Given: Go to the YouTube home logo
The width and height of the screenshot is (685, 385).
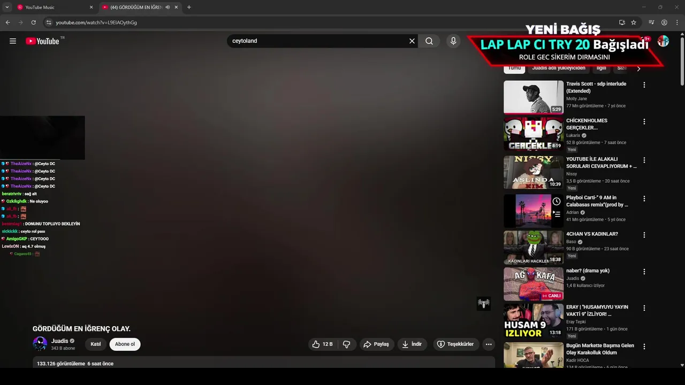Looking at the screenshot, I should coord(42,41).
